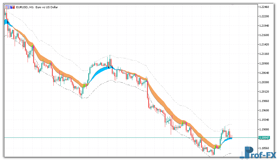Select the blue indicator band at chart start
Screen dimensions: 277x160
pos(6,22)
